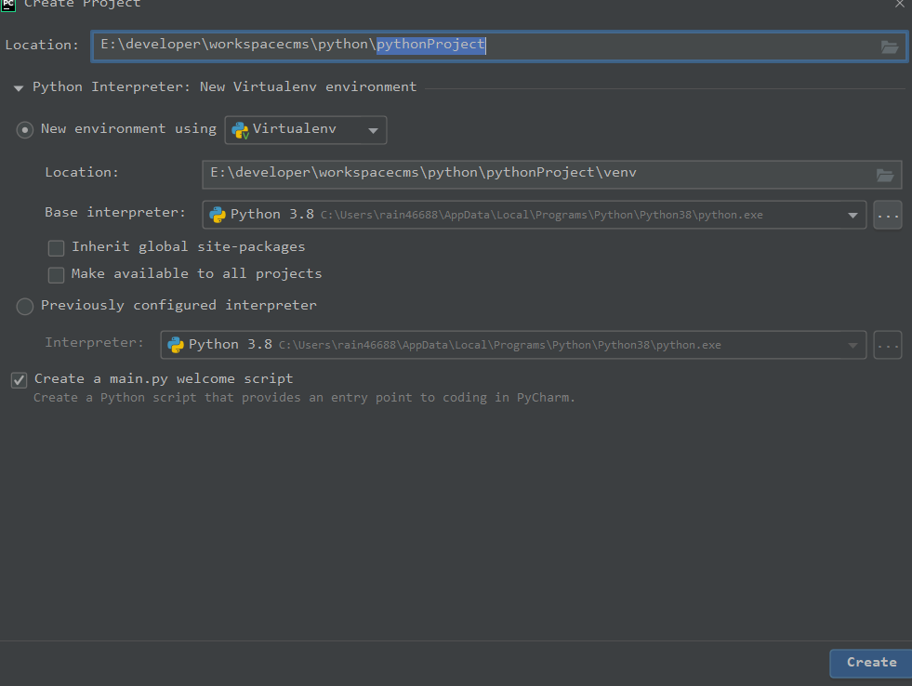Browse folder for venv Location field
912x686 pixels.
coord(885,174)
